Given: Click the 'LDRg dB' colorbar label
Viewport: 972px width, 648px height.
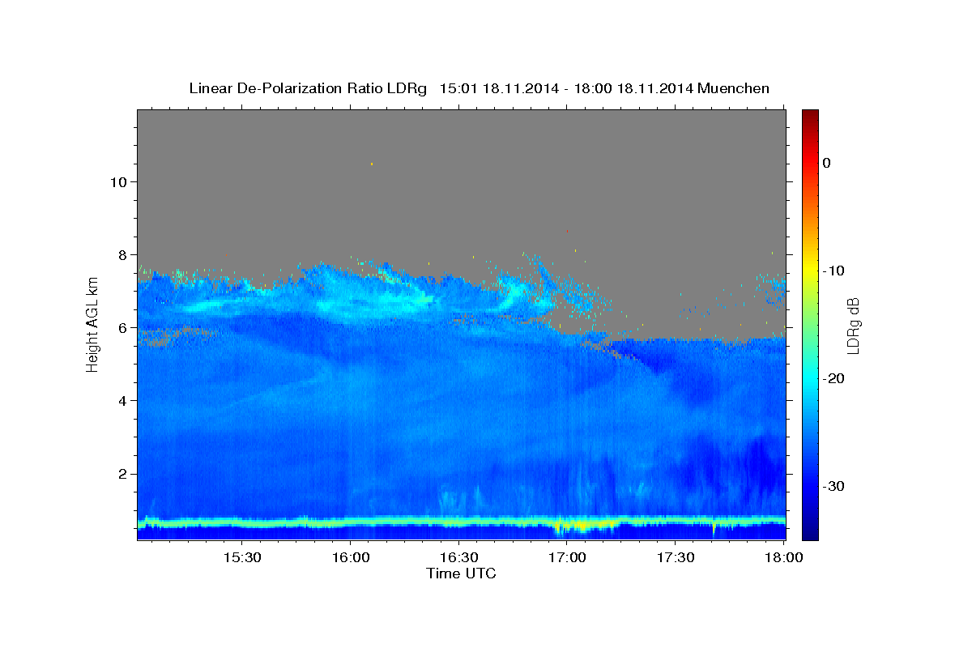Looking at the screenshot, I should click(852, 325).
